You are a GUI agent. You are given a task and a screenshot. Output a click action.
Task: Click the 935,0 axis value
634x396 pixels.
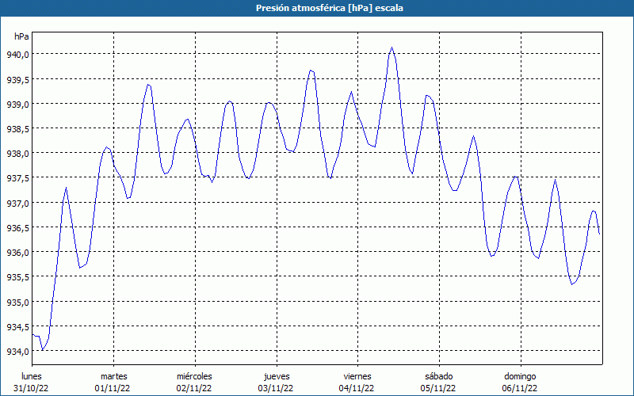(17, 302)
